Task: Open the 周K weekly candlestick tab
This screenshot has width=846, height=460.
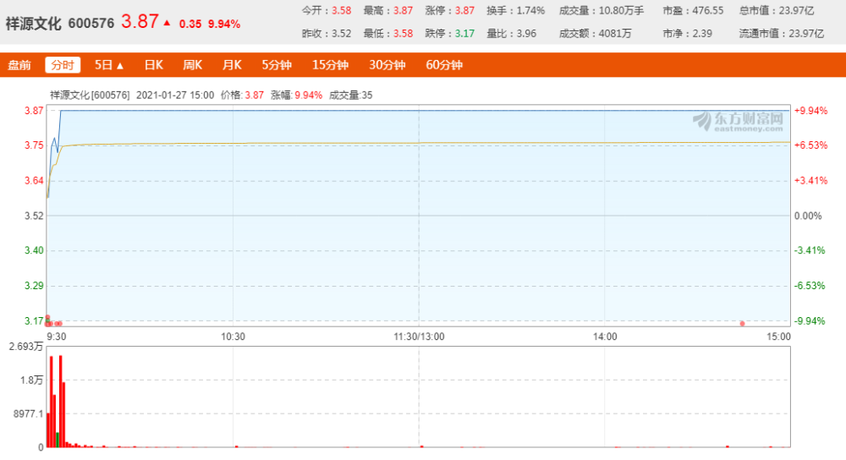Action: coord(193,65)
